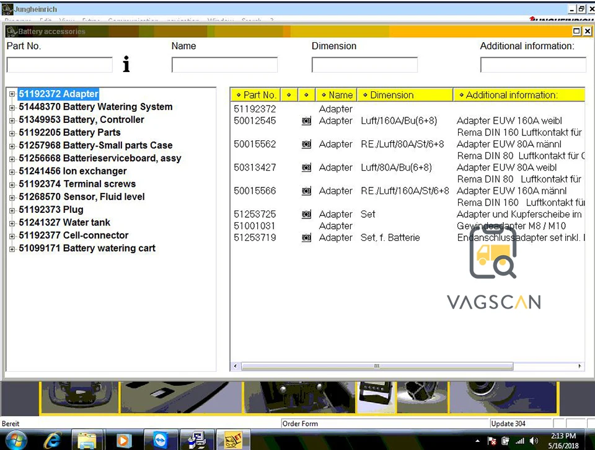Click the info icon beside Part No. field
The width and height of the screenshot is (595, 450).
pyautogui.click(x=126, y=64)
